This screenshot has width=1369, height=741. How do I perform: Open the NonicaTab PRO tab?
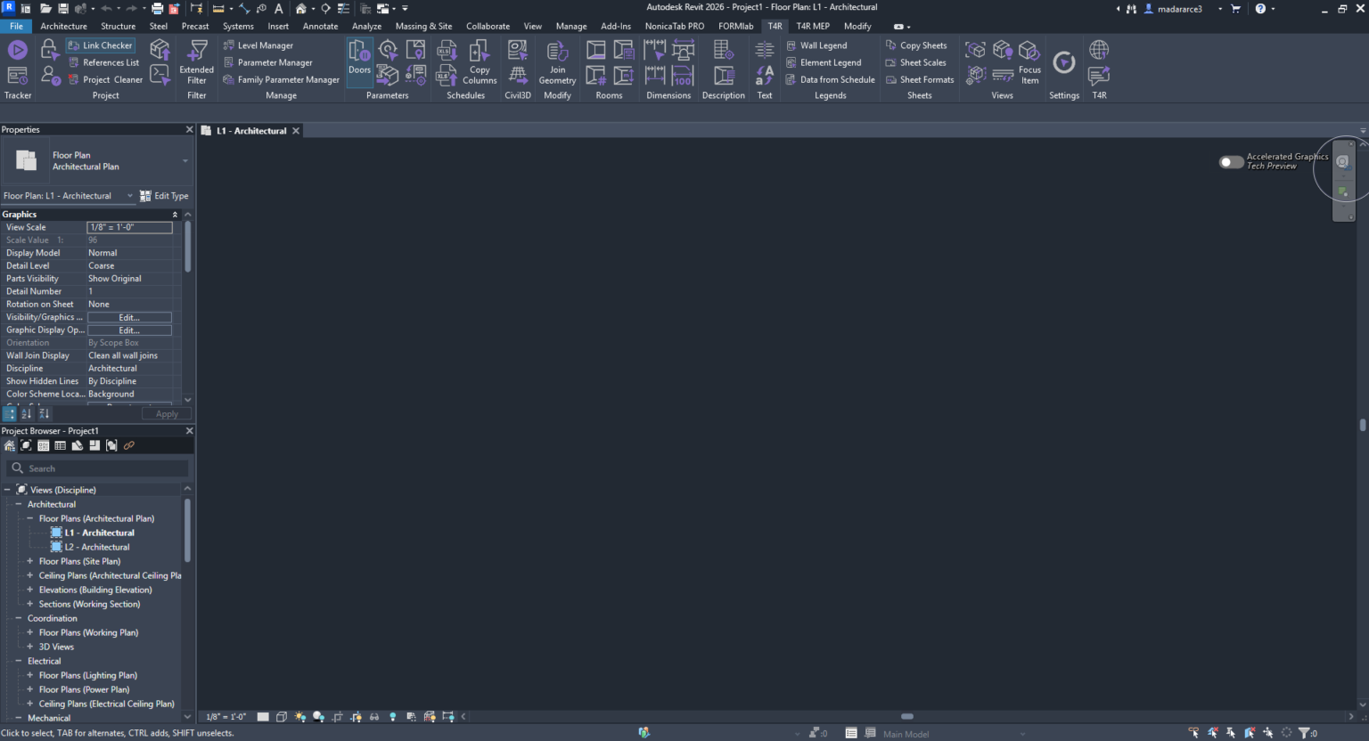[675, 26]
